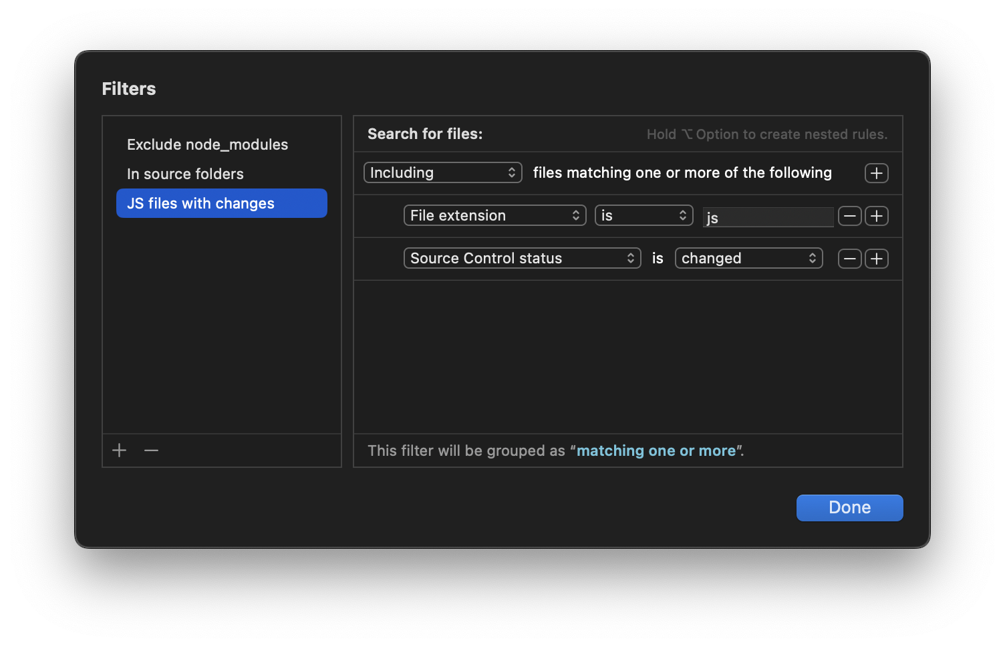Click the 'matching one or more' highlighted text
The height and width of the screenshot is (647, 1005).
point(656,450)
